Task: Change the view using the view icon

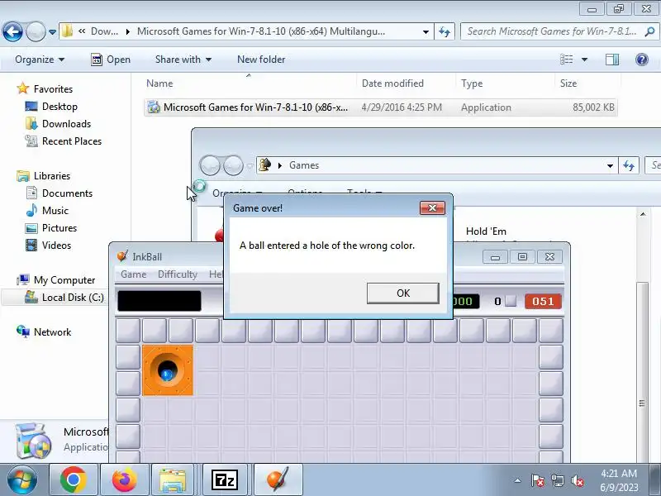Action: coord(566,60)
